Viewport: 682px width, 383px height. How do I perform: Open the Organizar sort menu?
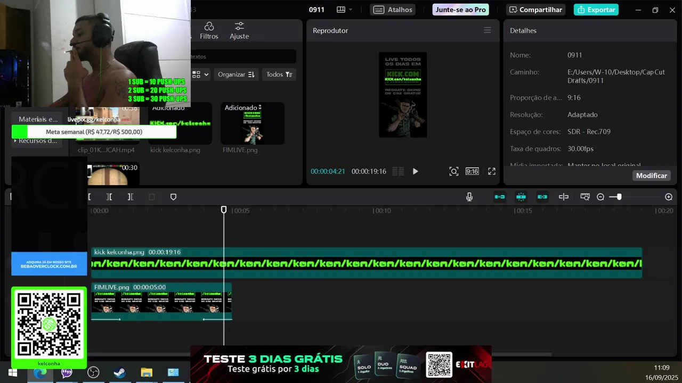click(x=237, y=74)
